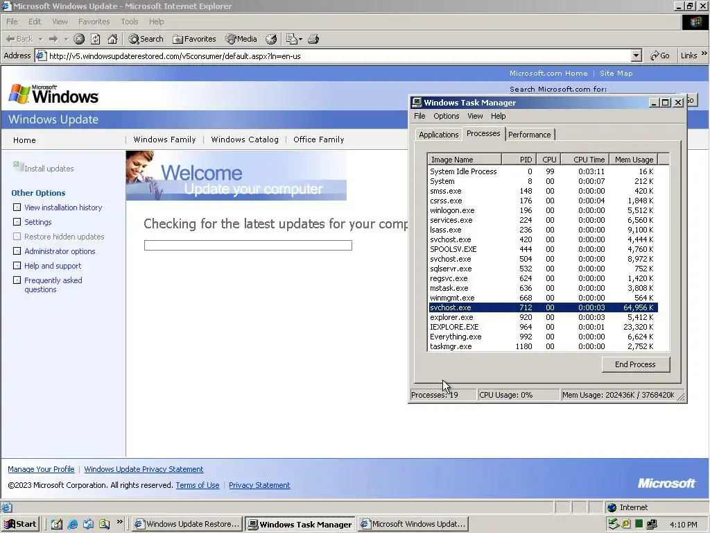This screenshot has width=710, height=533.
Task: Open the Search pane in IE toolbar
Action: coord(146,39)
